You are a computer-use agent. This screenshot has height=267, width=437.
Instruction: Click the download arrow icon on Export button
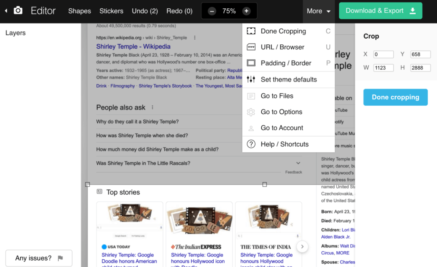coord(412,11)
